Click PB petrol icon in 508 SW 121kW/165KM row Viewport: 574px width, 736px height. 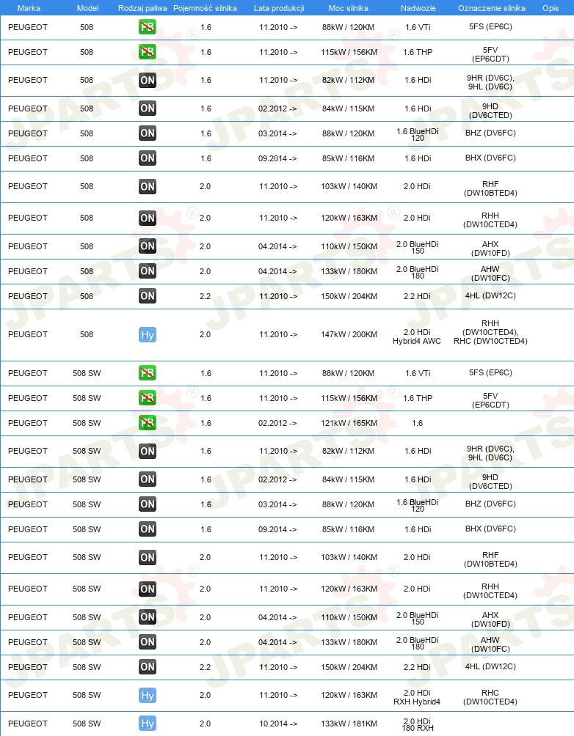[x=147, y=422]
